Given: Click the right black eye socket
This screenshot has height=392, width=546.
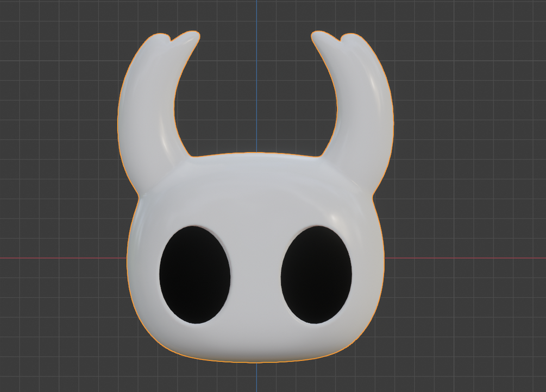Looking at the screenshot, I should [x=316, y=274].
